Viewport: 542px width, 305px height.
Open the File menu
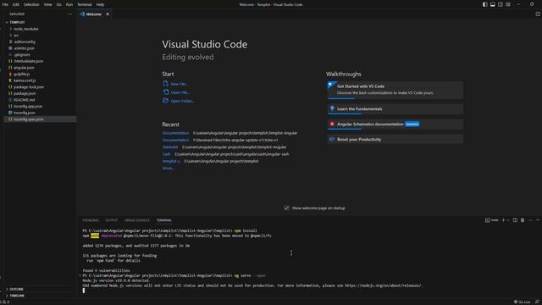[x=5, y=4]
